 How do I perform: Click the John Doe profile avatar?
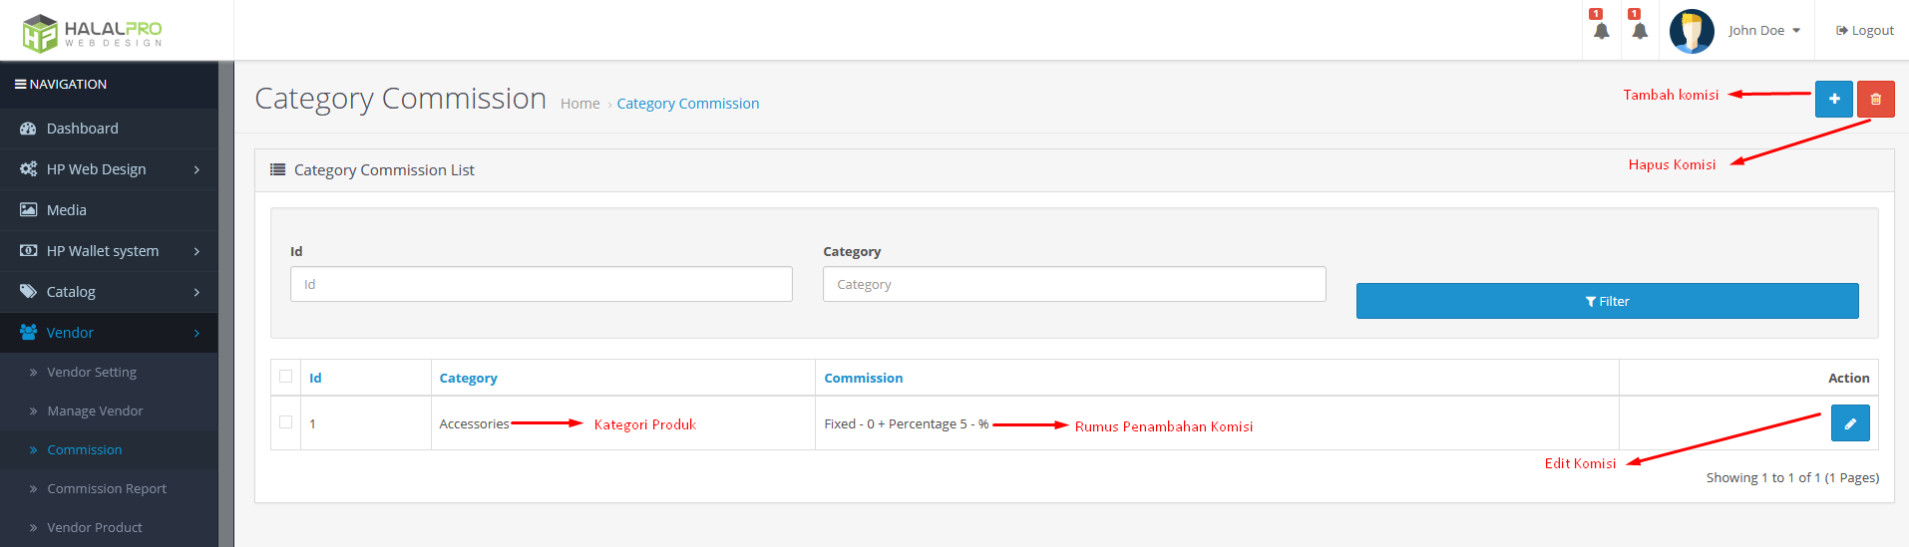[x=1692, y=31]
